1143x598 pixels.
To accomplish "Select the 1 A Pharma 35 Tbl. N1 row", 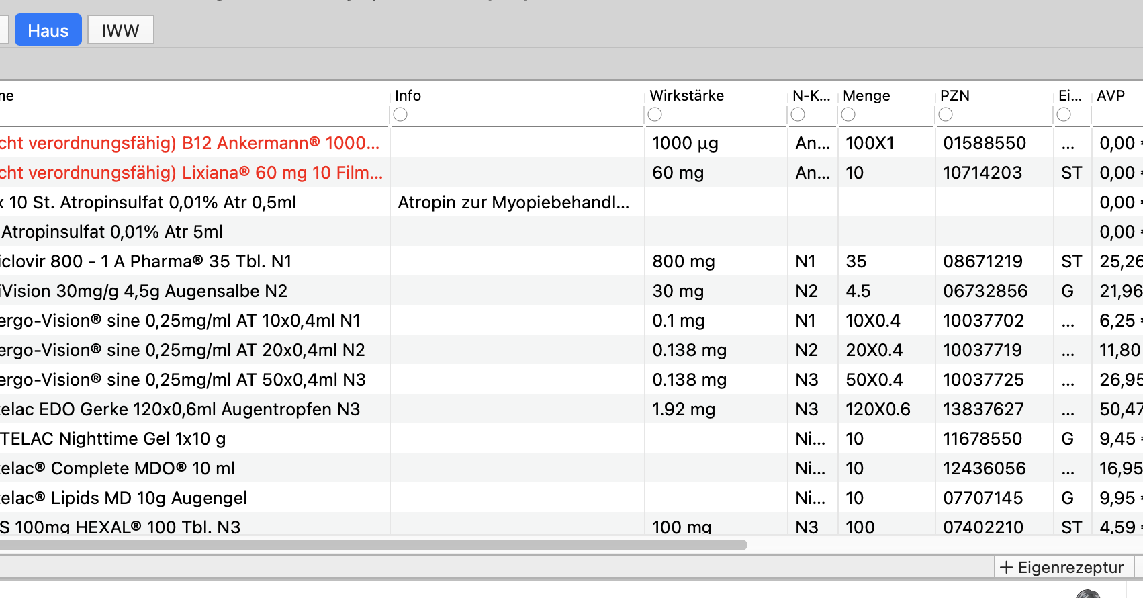I will coord(571,261).
